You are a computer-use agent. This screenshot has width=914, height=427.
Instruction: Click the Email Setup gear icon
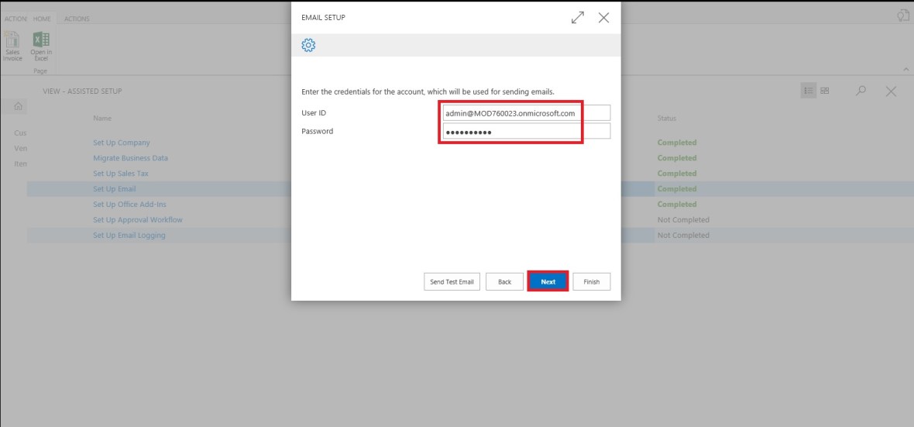[x=308, y=45]
